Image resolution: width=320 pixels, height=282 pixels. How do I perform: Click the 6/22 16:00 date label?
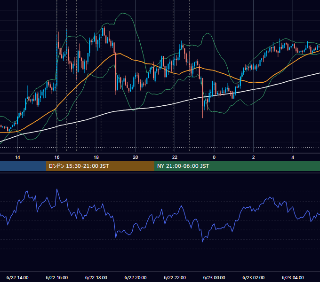57,277
